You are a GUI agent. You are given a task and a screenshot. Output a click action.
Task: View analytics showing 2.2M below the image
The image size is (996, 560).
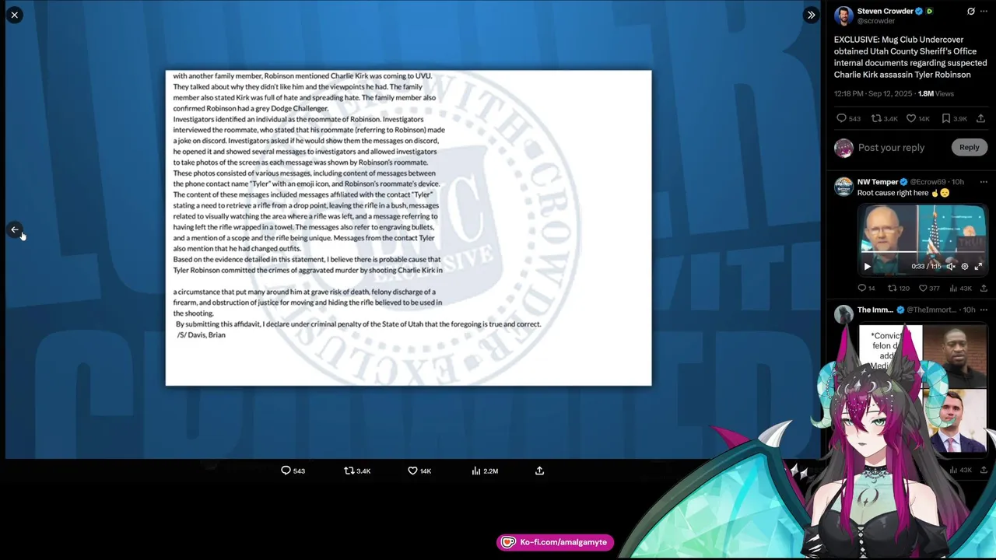(x=485, y=471)
